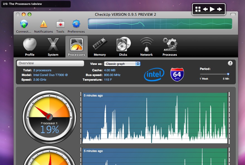The height and width of the screenshot is (165, 245).
Task: Switch to the Profile tab
Action: tap(30, 47)
